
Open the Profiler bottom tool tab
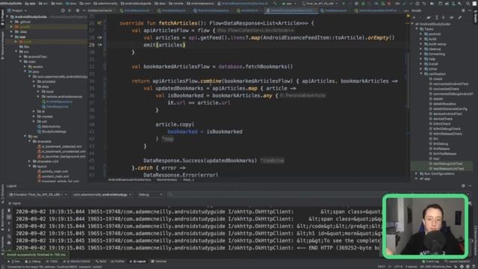(x=118, y=262)
